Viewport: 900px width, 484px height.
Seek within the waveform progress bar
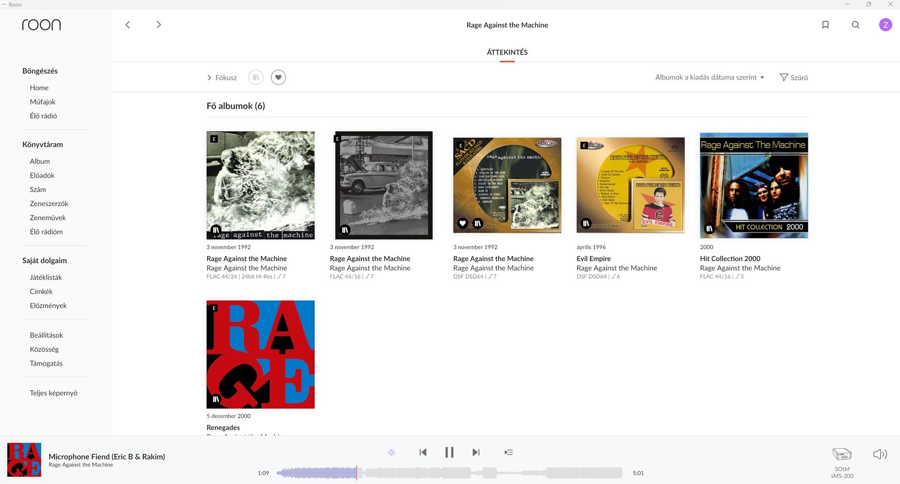pos(450,473)
